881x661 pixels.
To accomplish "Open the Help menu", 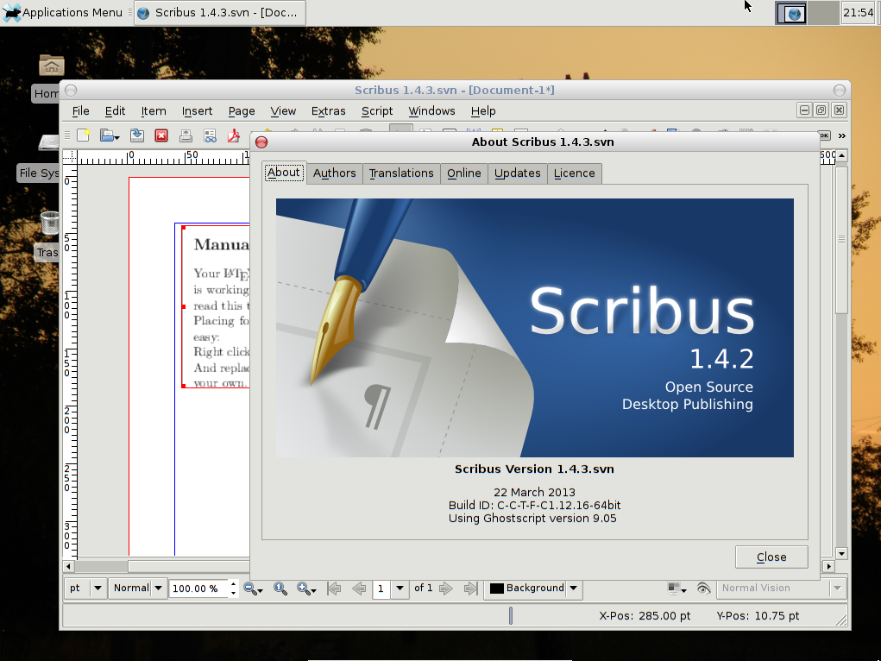I will point(483,111).
